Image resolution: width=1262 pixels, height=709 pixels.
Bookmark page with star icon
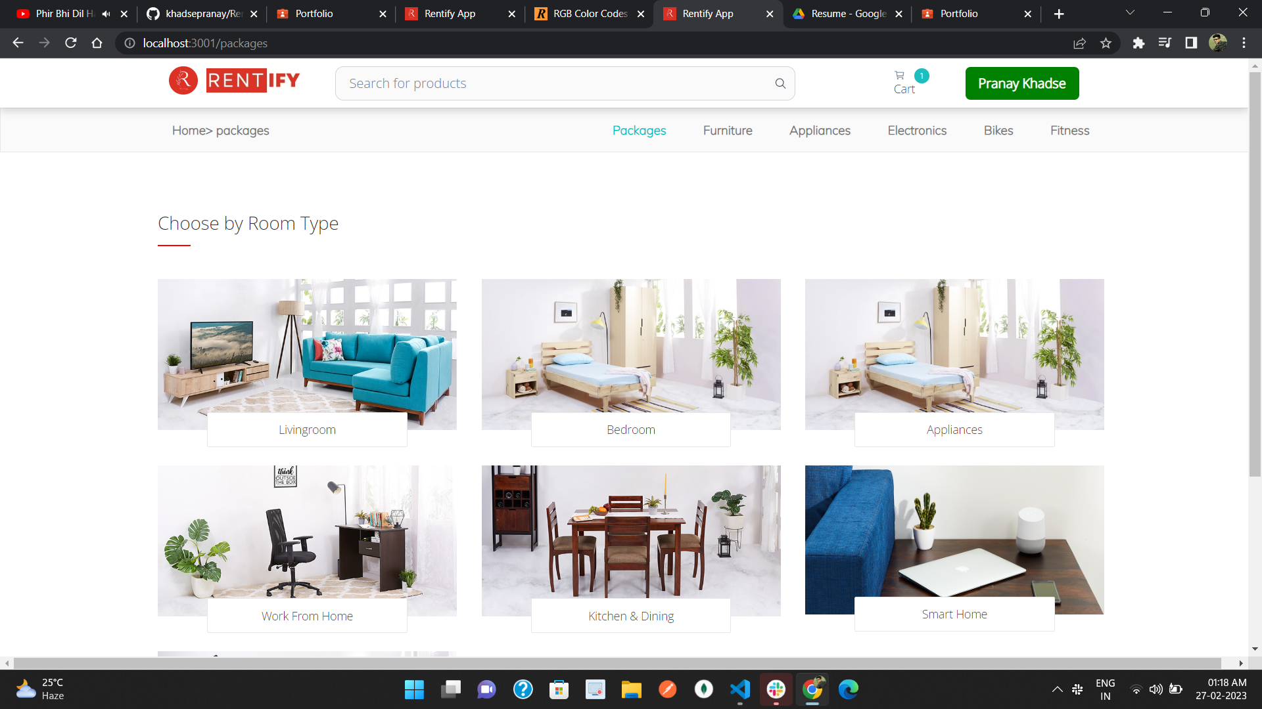(x=1106, y=43)
